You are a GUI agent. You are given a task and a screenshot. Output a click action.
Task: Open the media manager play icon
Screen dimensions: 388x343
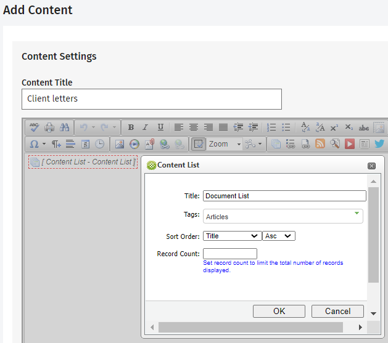tap(134, 144)
